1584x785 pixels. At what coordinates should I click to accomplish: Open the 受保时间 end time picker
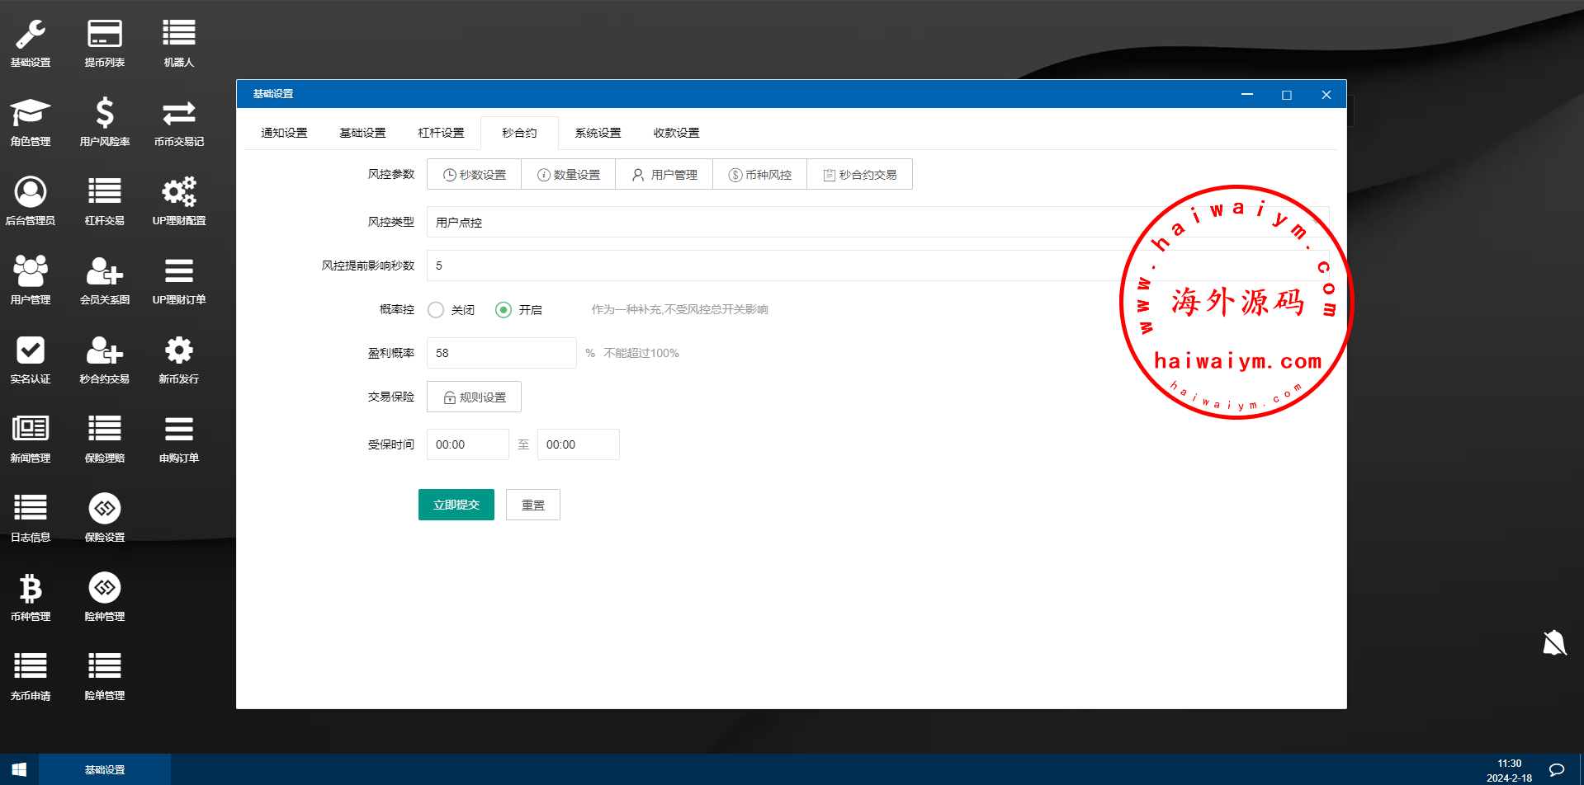(578, 444)
